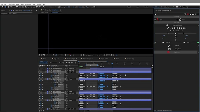
Task: Click the Duik add preset plus icon
Action: pos(171,31)
